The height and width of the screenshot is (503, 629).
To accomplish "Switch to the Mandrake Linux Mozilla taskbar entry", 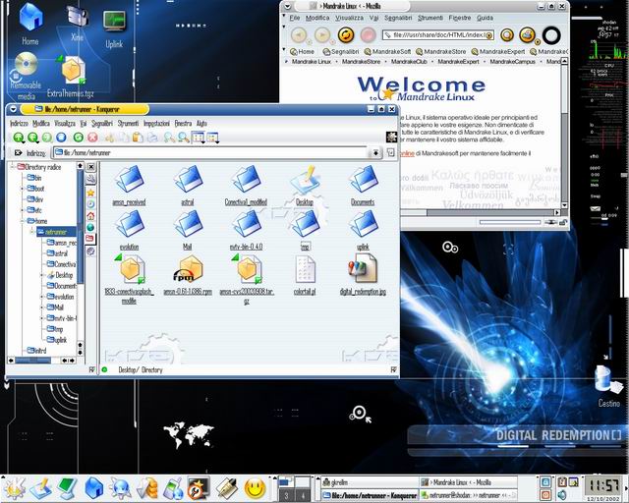I will (469, 482).
